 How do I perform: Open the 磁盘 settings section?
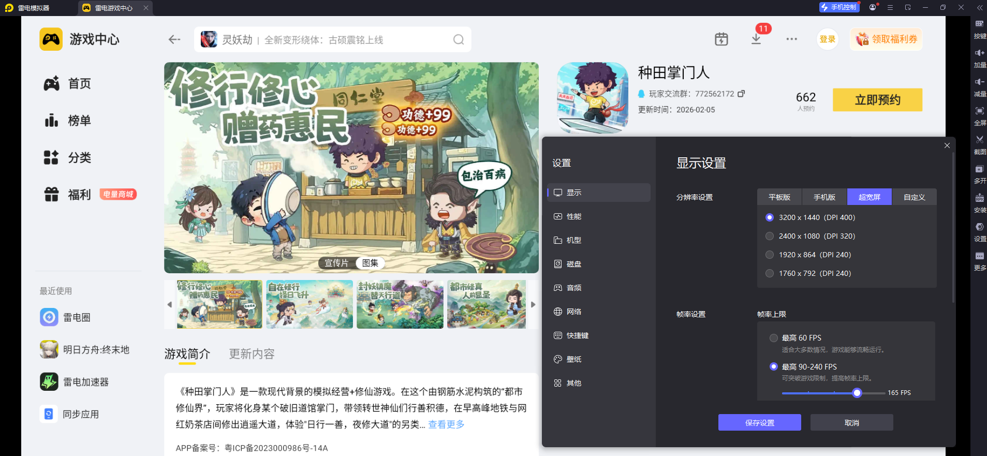click(x=599, y=264)
